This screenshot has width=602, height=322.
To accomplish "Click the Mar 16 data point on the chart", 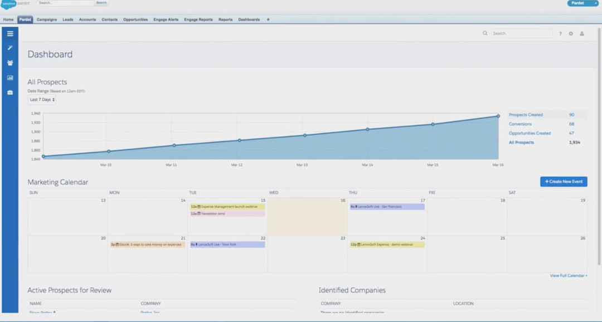I will (498, 116).
